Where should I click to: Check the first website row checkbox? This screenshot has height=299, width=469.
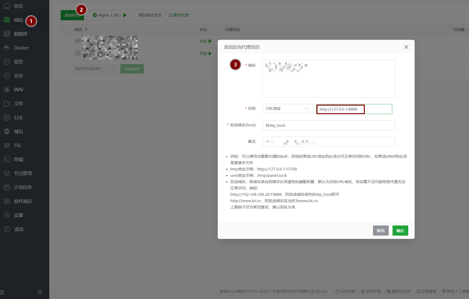point(66,41)
